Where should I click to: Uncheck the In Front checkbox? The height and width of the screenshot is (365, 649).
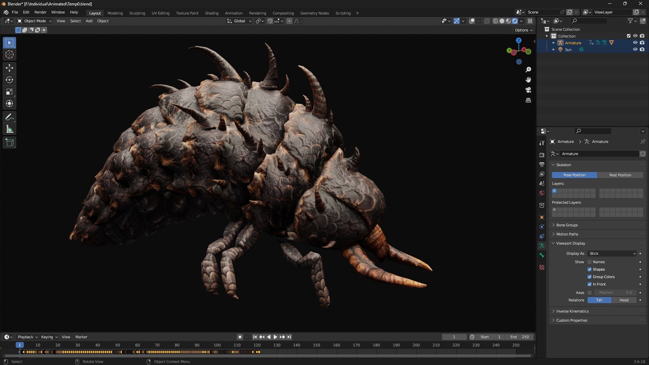pyautogui.click(x=590, y=284)
